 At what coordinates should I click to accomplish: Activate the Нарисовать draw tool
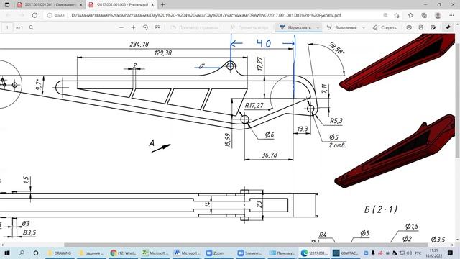click(x=295, y=27)
